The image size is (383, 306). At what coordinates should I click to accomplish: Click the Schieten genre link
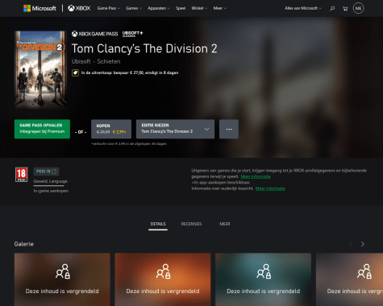[x=109, y=61]
